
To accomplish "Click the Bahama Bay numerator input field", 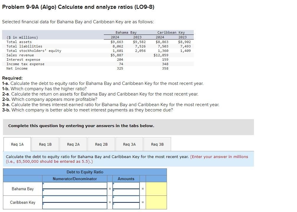I will coord(75,185).
